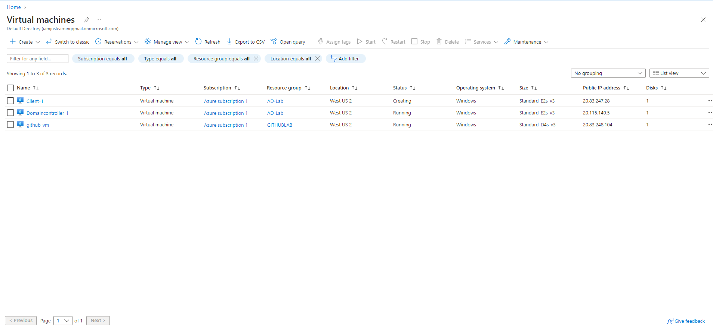
Task: Open the Manage view menu
Action: 167,42
